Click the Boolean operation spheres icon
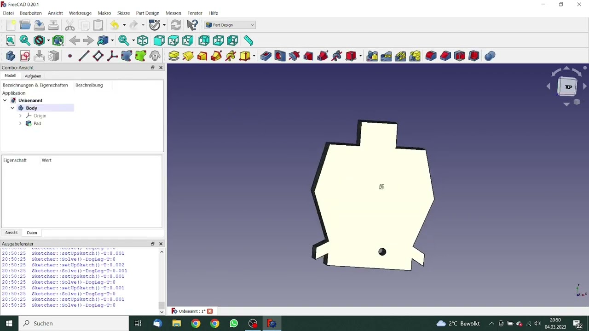 coord(490,56)
